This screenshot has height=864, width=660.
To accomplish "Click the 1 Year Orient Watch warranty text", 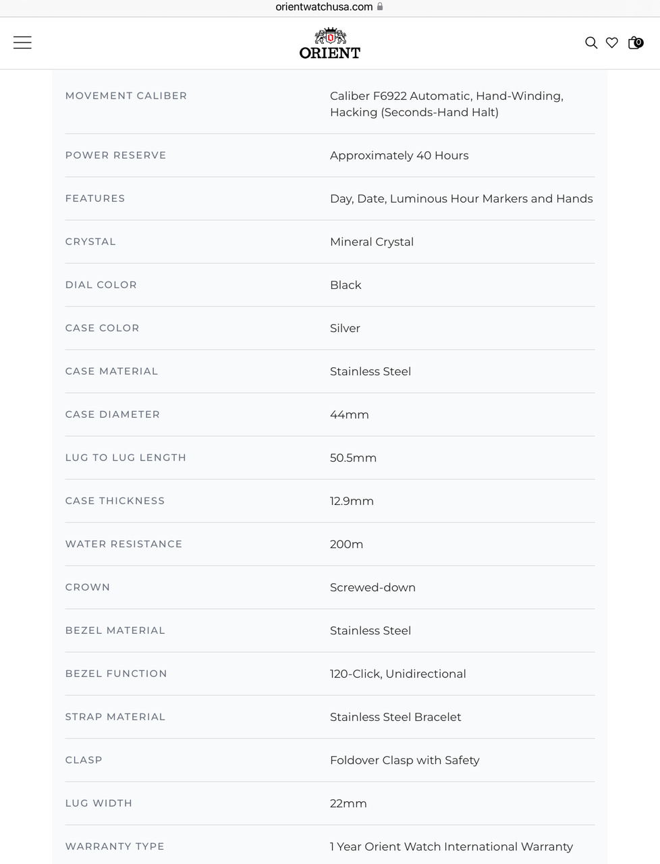I will pyautogui.click(x=451, y=846).
